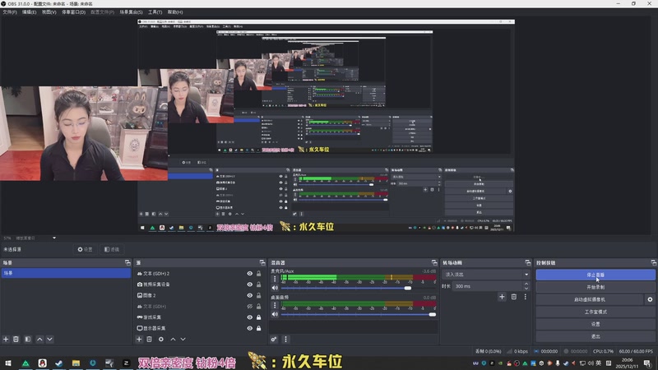The height and width of the screenshot is (370, 658).
Task: Show the hidden Text (GDI+) source
Action: click(250, 306)
